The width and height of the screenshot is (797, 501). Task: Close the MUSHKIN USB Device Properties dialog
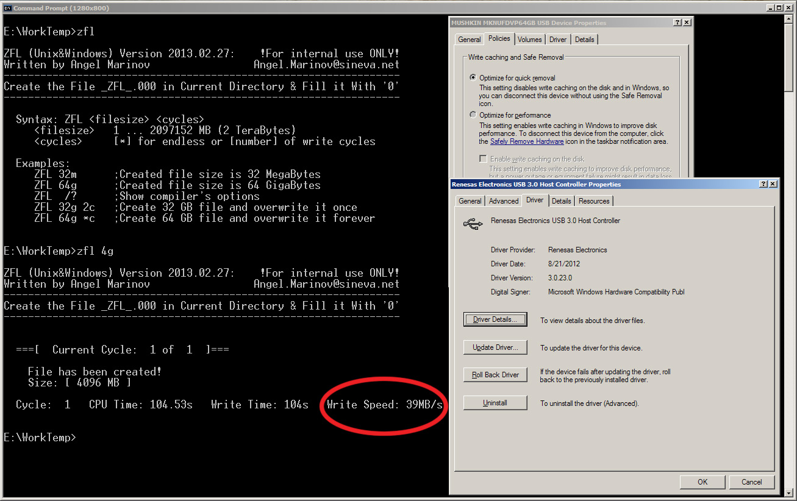coord(687,23)
